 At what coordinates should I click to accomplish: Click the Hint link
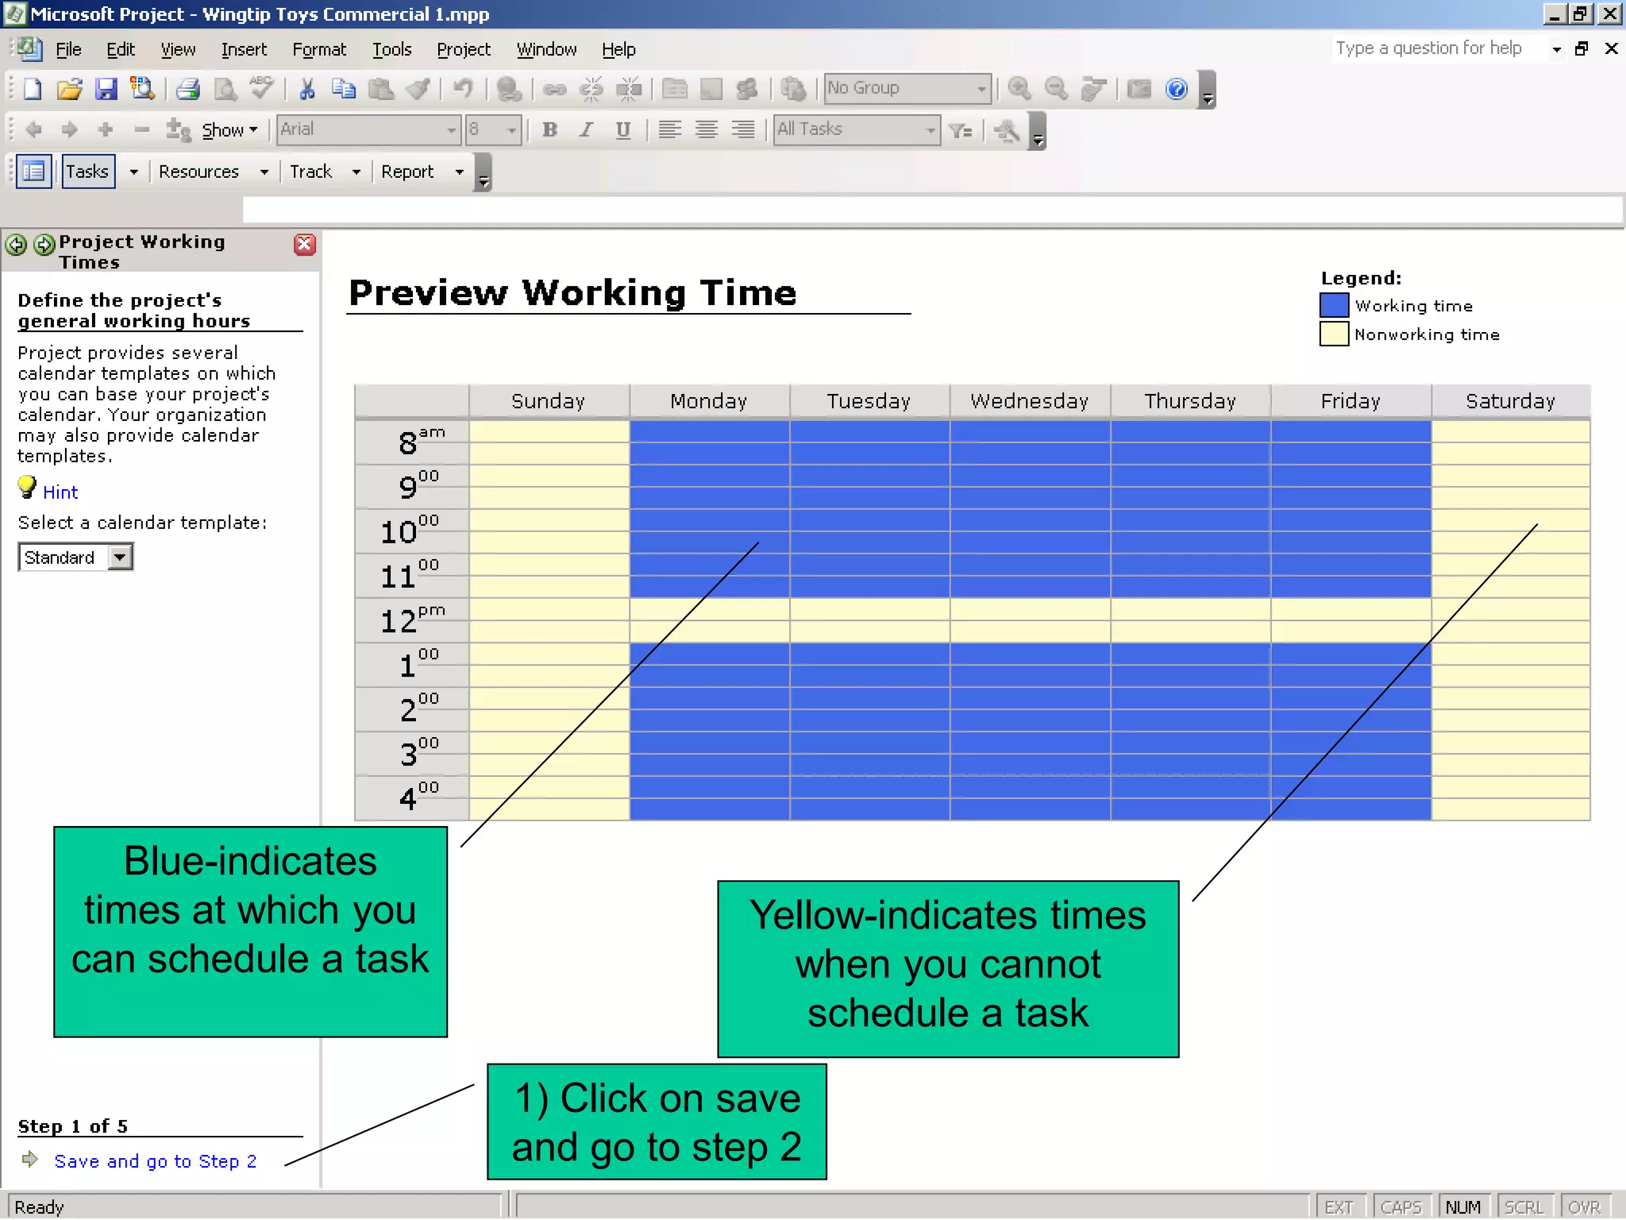tap(60, 492)
